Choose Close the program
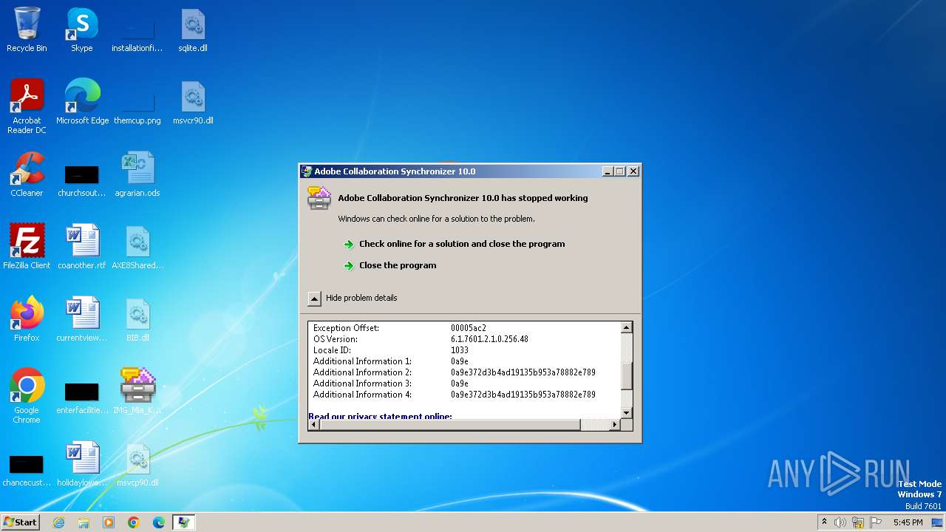946x532 pixels. point(398,265)
